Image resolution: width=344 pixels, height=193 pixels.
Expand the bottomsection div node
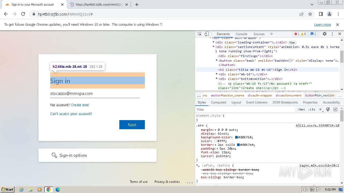pyautogui.click(x=217, y=79)
